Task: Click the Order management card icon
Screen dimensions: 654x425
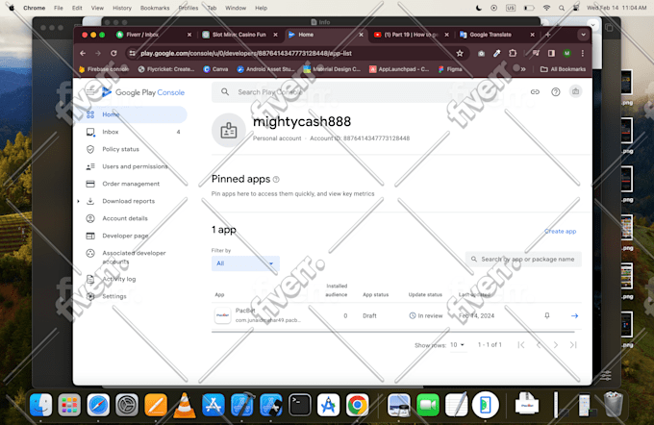Action: [x=90, y=184]
